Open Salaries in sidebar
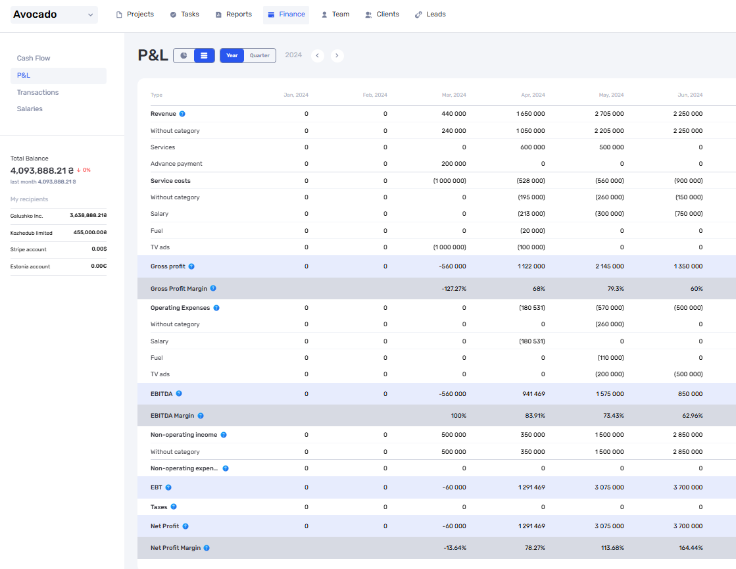Viewport: 736px width, 569px height. tap(58, 109)
